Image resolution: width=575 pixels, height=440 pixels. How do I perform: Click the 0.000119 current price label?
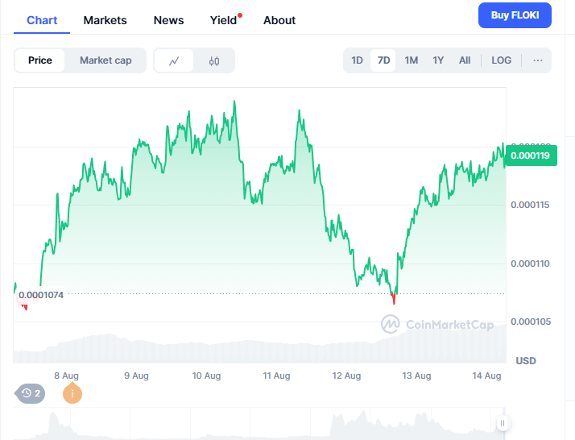(x=528, y=156)
